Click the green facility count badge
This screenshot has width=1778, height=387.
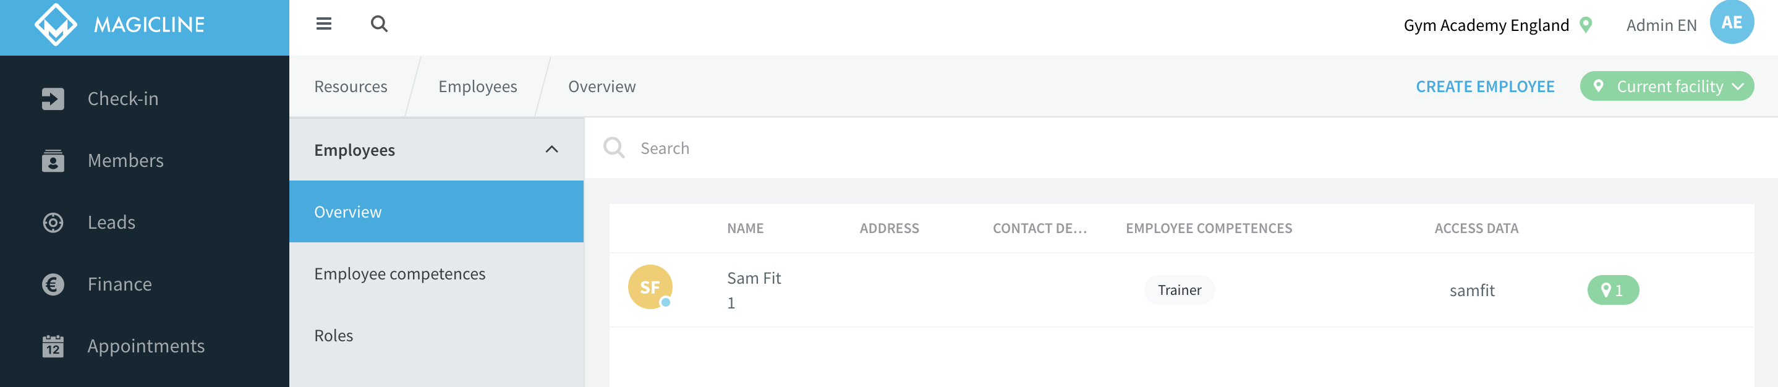tap(1612, 291)
